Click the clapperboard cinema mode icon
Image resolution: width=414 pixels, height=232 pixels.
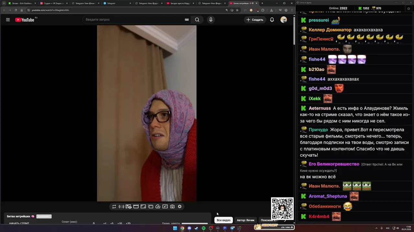136,207
